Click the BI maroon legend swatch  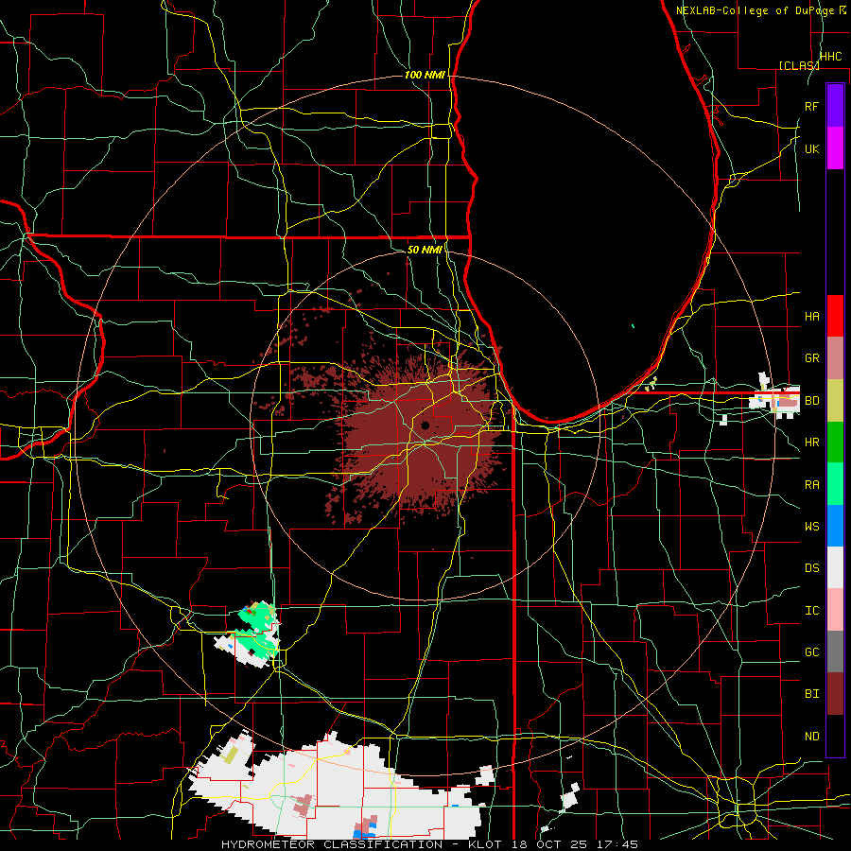point(835,694)
